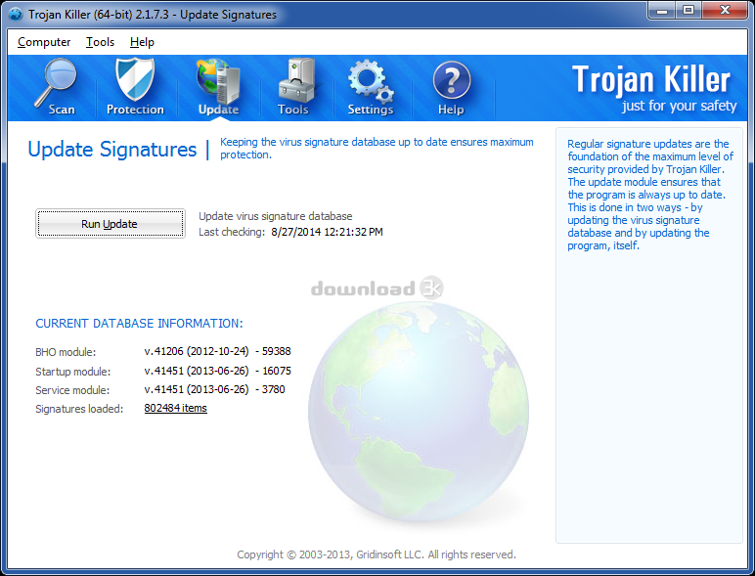Click Service module version - 3780 value
Image resolution: width=755 pixels, height=576 pixels.
click(271, 389)
